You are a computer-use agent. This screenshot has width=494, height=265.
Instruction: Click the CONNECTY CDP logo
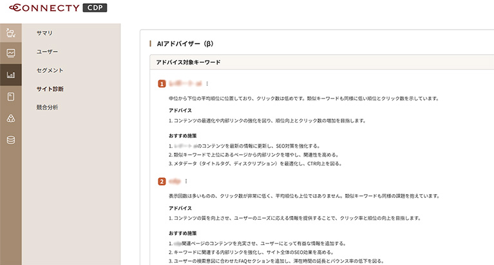click(58, 8)
